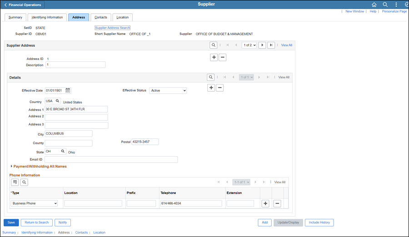
Task: Delete the Supplier Address row with minus button
Action: 222,57
